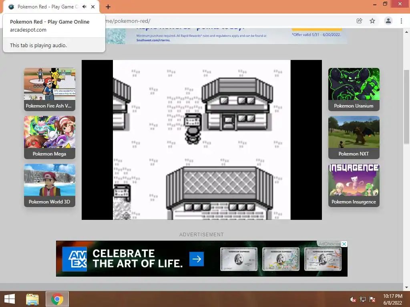Click the network tray icon

pyautogui.click(x=363, y=299)
